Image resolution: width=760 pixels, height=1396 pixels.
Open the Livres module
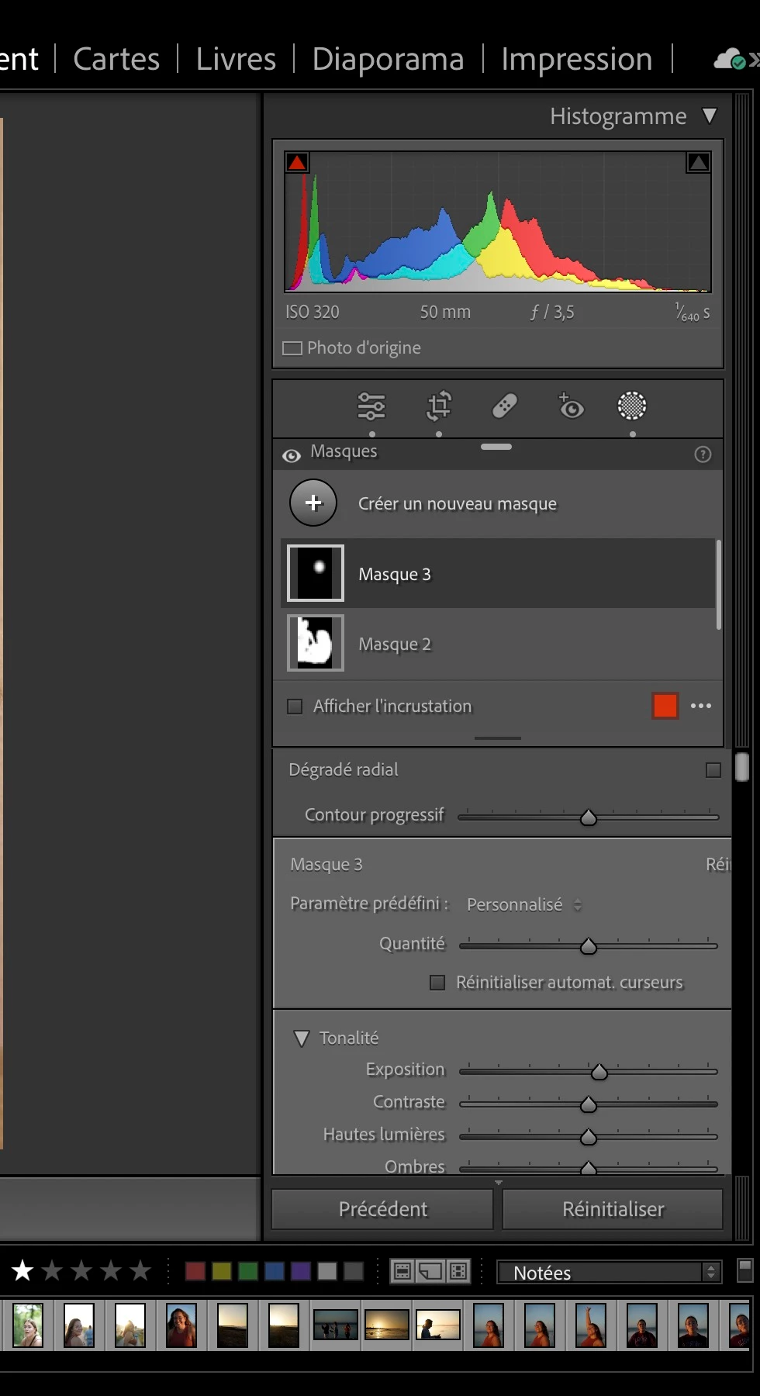point(236,59)
